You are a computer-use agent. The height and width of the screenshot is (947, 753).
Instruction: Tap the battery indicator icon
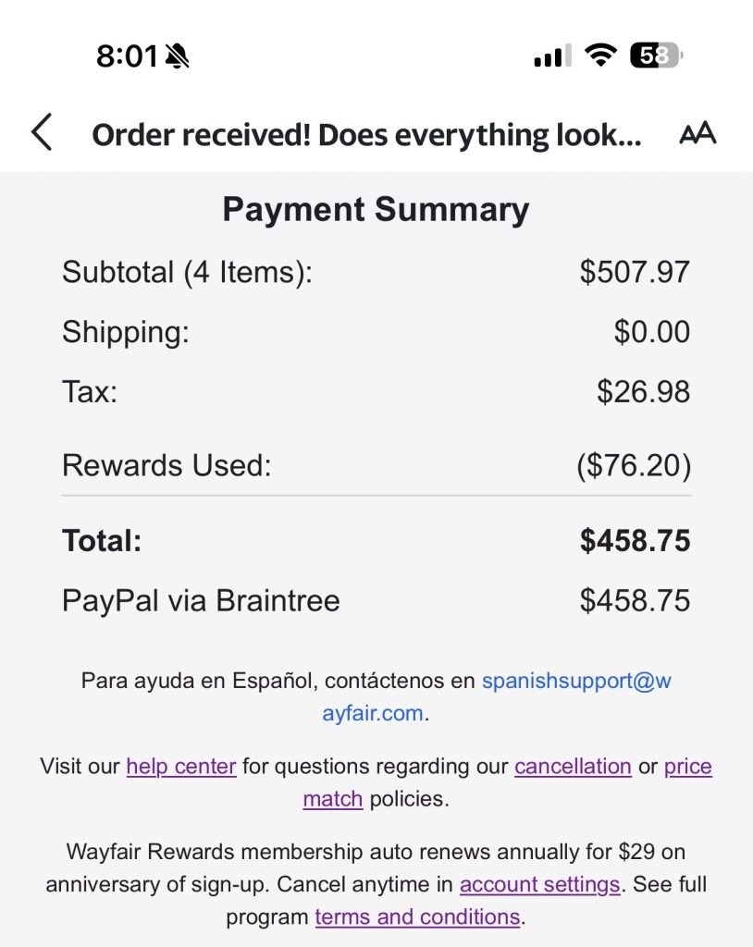pos(656,55)
